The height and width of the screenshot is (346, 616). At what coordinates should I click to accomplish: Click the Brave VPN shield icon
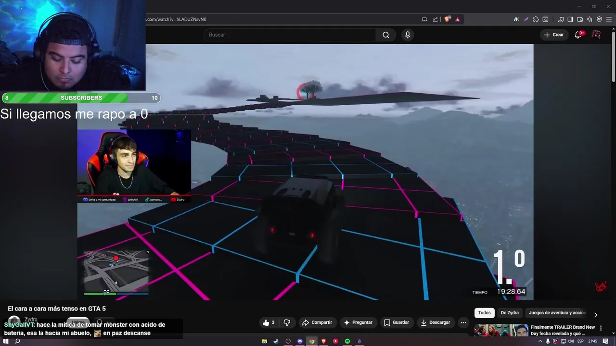pos(599,19)
